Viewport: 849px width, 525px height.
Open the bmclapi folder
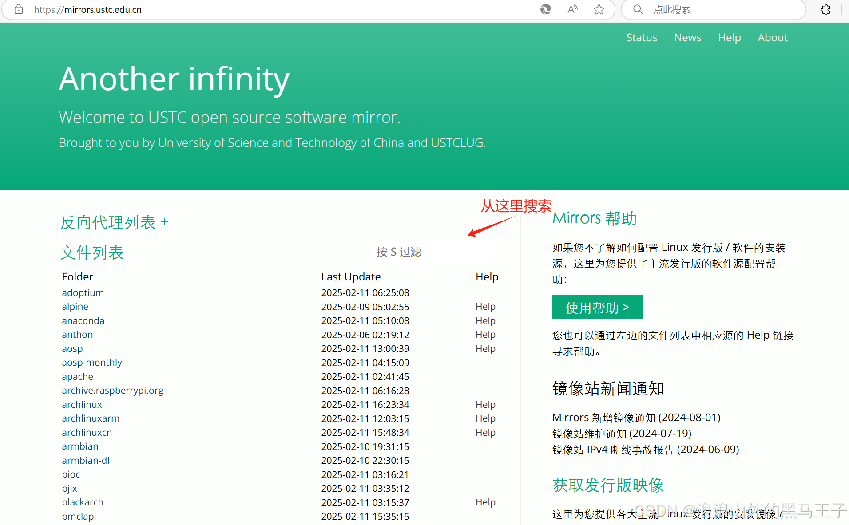point(79,517)
